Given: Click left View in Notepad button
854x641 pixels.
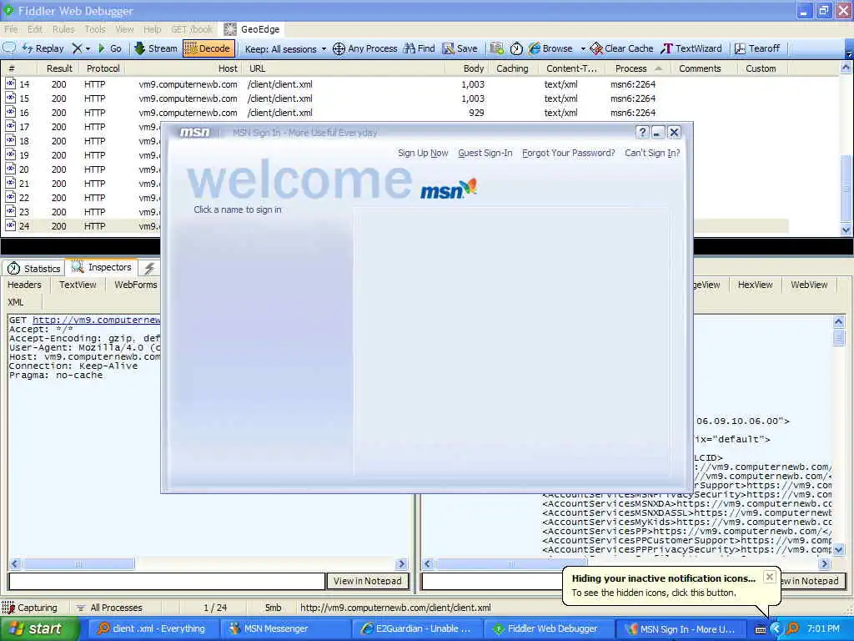Looking at the screenshot, I should pos(367,581).
